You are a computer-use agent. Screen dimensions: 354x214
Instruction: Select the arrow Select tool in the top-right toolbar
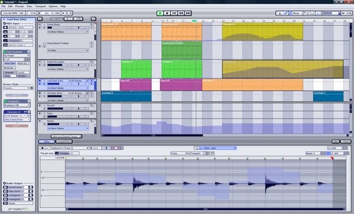(x=279, y=14)
